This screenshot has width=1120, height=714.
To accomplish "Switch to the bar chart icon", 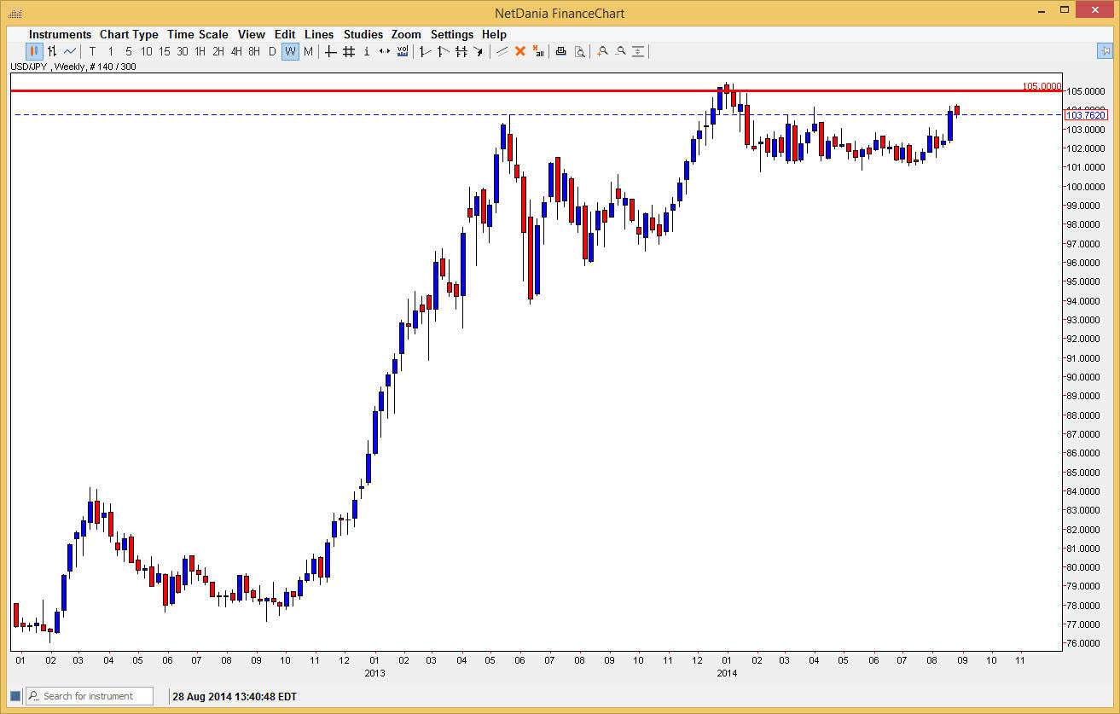I will [52, 51].
